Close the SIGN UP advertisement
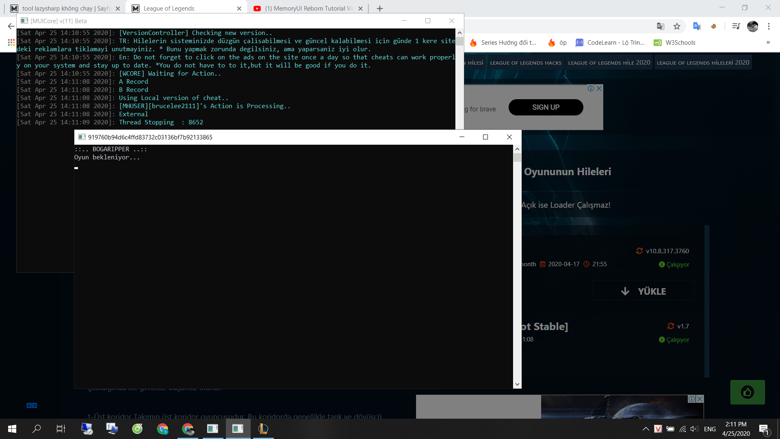The height and width of the screenshot is (439, 780). [x=599, y=88]
